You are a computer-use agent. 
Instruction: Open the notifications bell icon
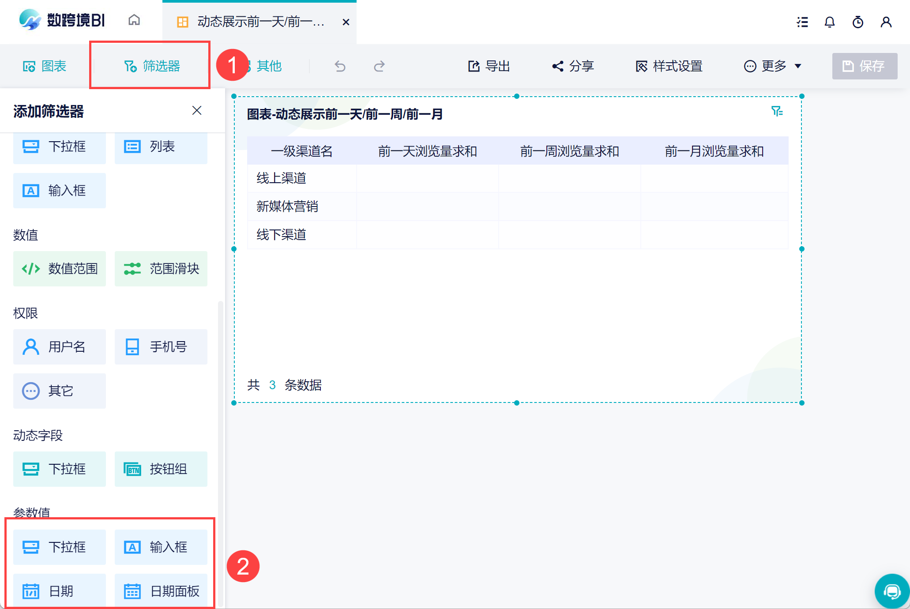tap(829, 22)
